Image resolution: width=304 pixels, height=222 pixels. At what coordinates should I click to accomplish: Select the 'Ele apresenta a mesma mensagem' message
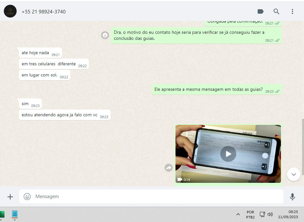216,90
